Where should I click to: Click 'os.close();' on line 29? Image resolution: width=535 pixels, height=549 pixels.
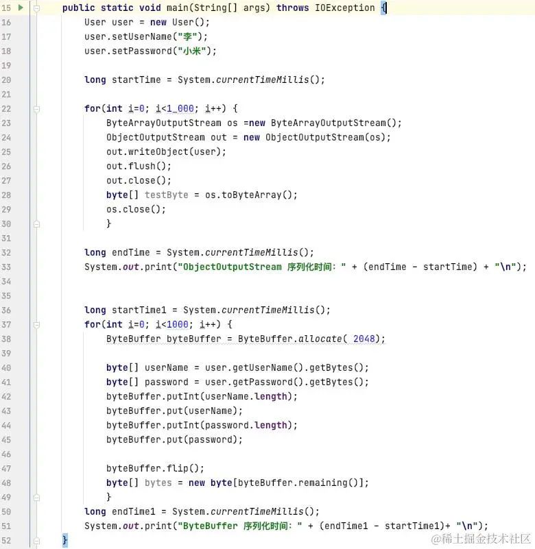tap(136, 209)
